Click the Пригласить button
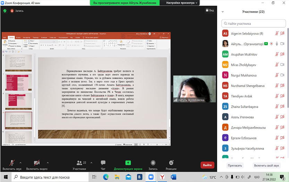Image resolution: width=289 pixels, height=182 pixels. pyautogui.click(x=234, y=166)
